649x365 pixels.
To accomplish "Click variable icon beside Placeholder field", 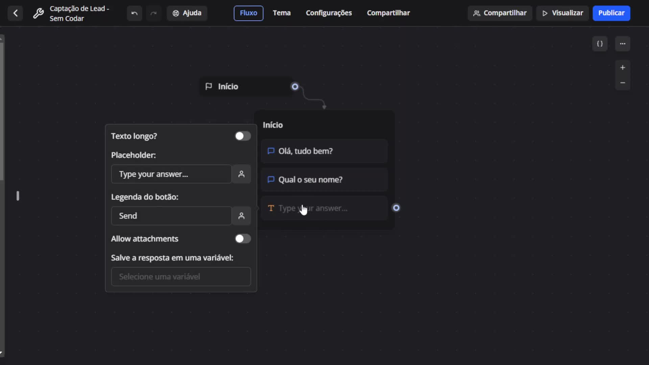I will [x=241, y=174].
